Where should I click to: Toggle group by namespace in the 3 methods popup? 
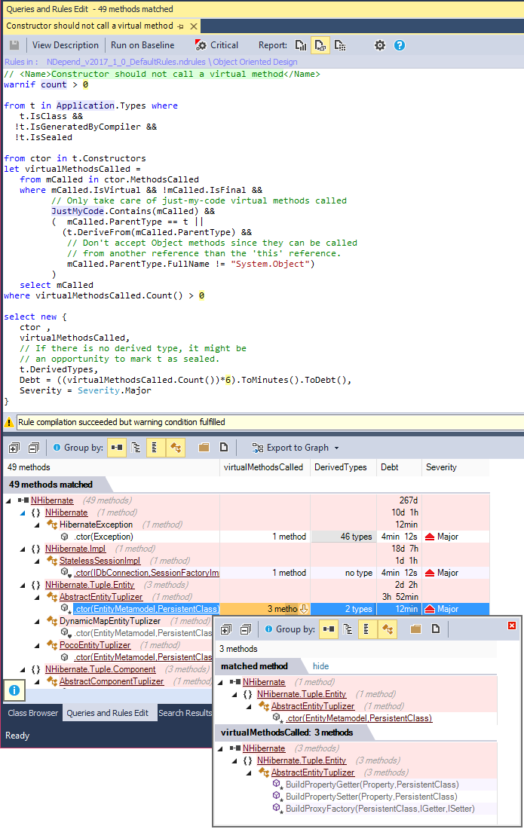348,629
